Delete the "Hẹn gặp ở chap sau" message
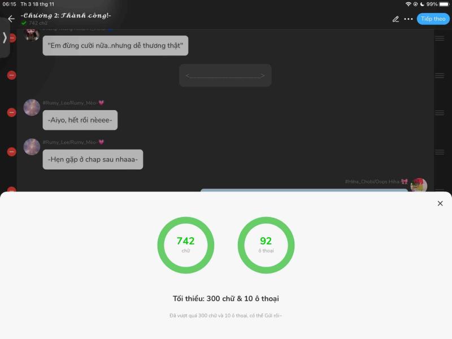This screenshot has height=339, width=452. click(11, 151)
